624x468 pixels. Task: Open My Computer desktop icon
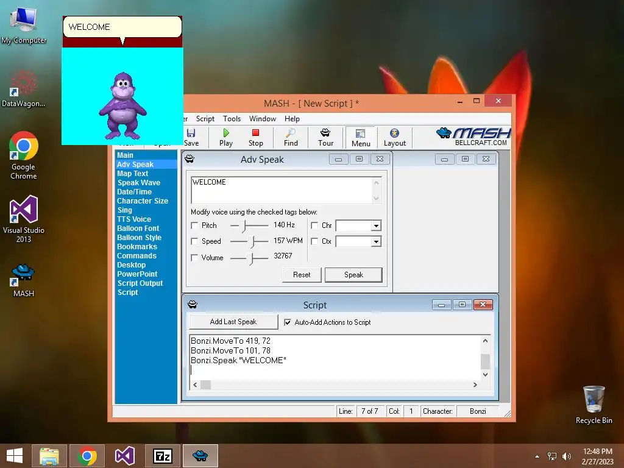[24, 26]
